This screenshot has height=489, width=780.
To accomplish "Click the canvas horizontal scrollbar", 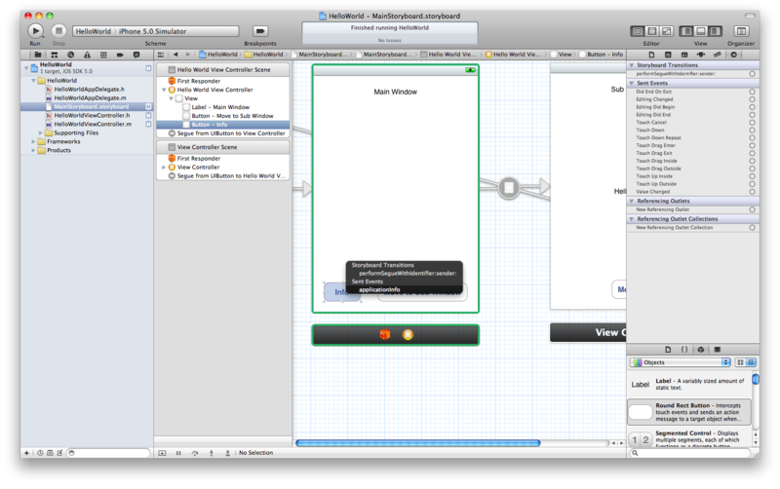I will (x=418, y=443).
